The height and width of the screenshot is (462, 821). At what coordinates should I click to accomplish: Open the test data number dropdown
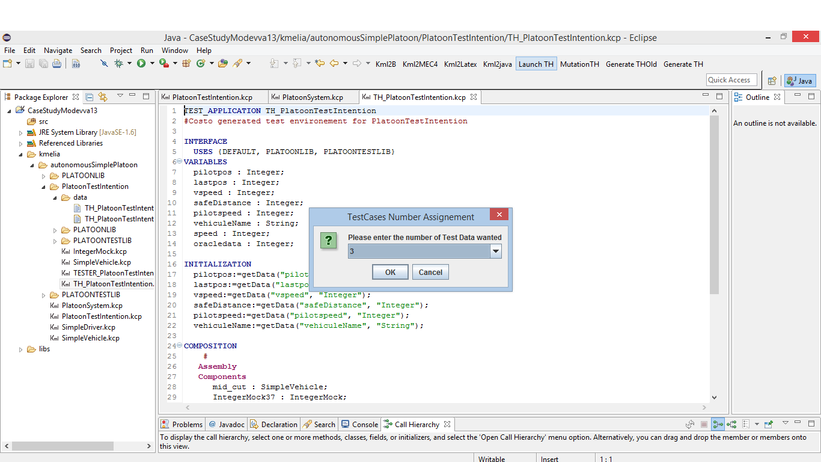496,251
